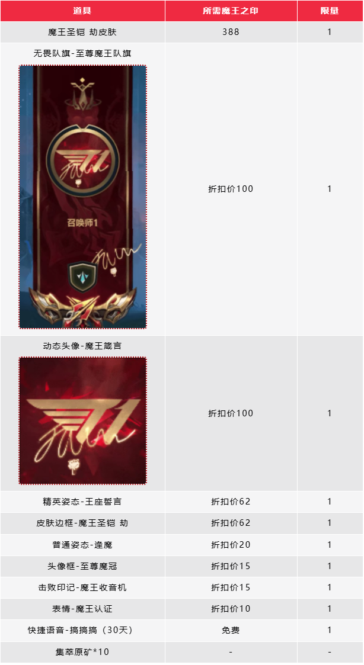Select the 精英姿态-王座誓言 item
The height and width of the screenshot is (665, 364).
(x=82, y=502)
